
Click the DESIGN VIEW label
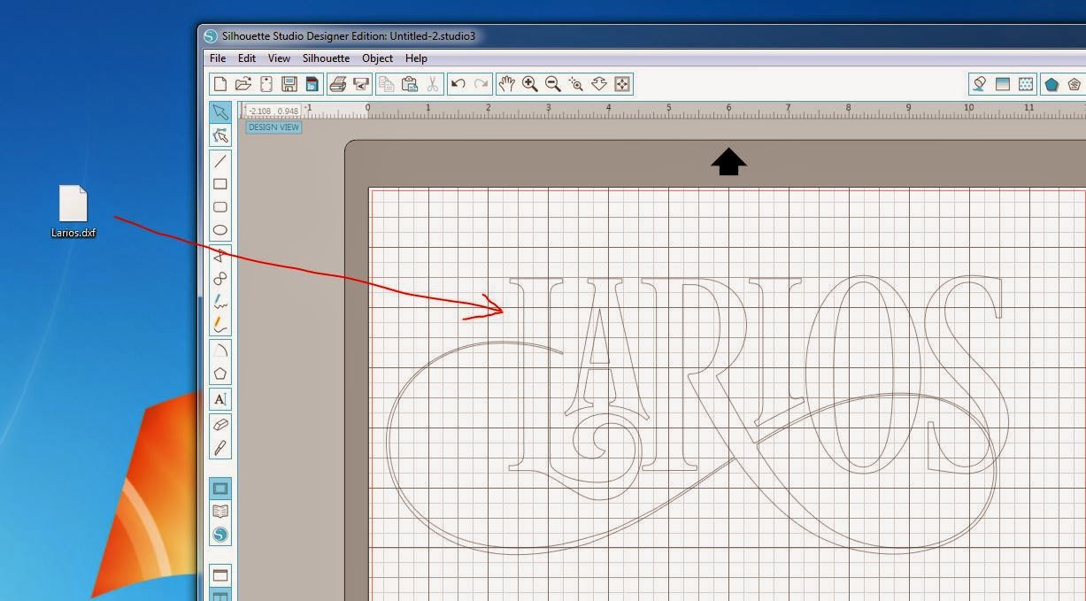pyautogui.click(x=273, y=127)
